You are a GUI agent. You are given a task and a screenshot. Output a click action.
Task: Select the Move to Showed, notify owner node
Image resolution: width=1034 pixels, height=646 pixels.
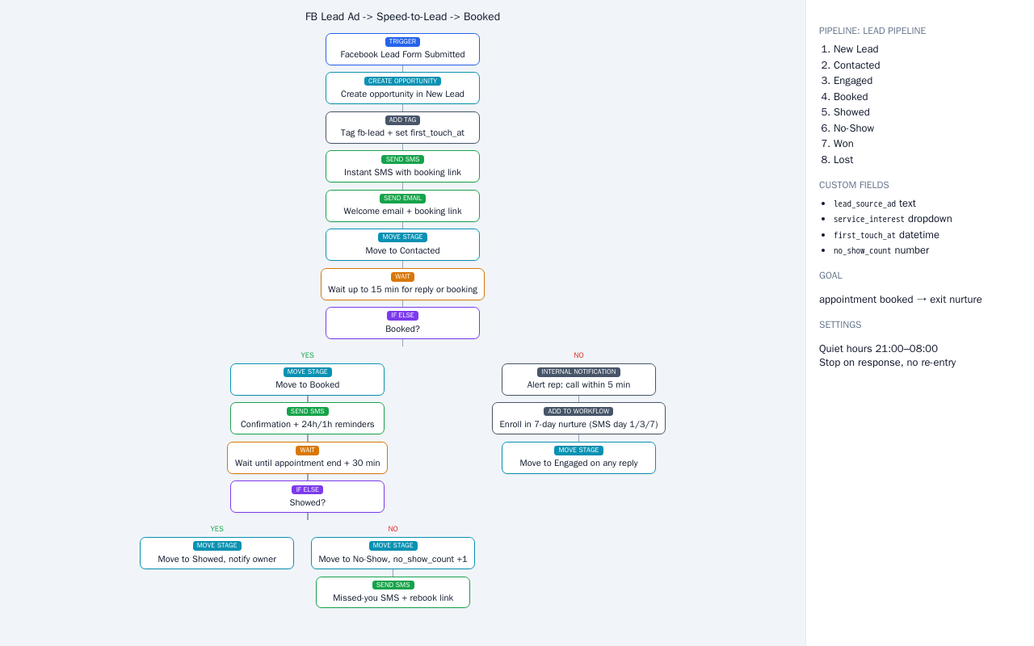click(216, 553)
